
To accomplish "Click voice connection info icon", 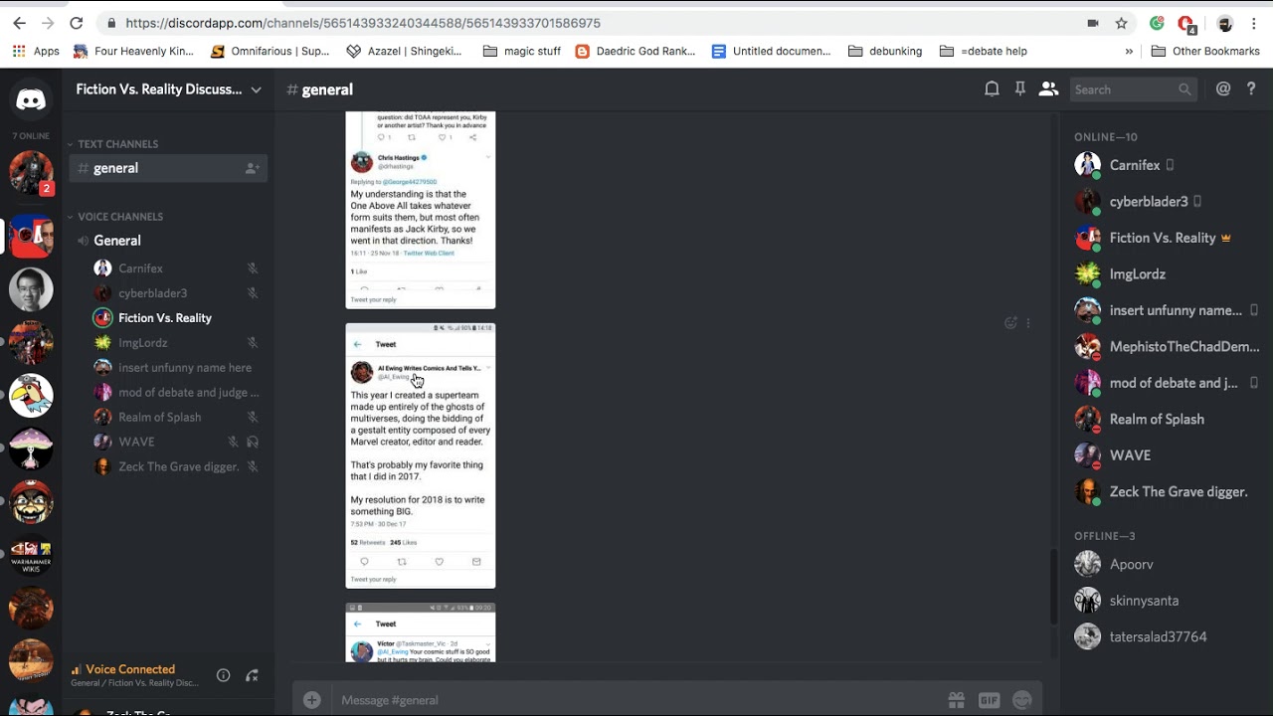I will pos(223,675).
